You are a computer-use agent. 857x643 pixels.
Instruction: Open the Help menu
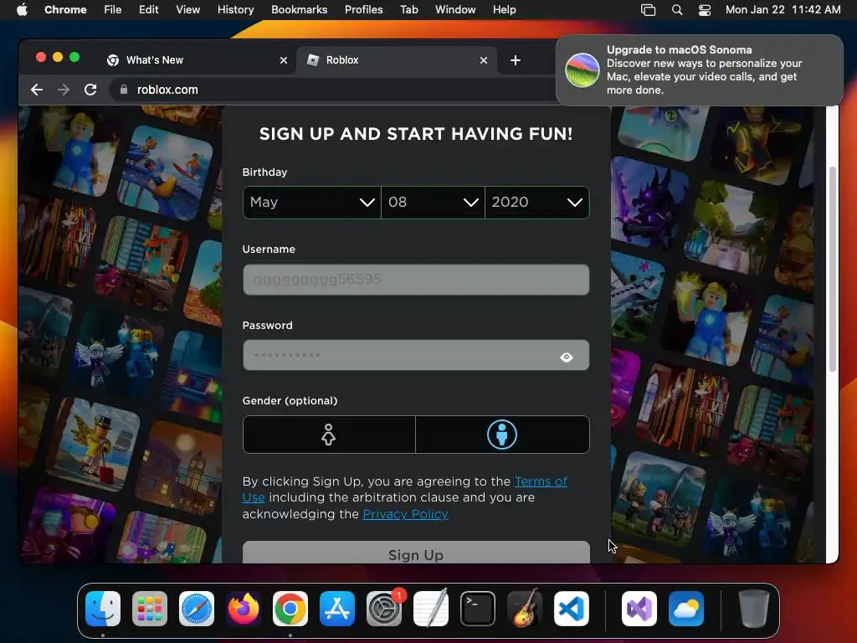[504, 10]
